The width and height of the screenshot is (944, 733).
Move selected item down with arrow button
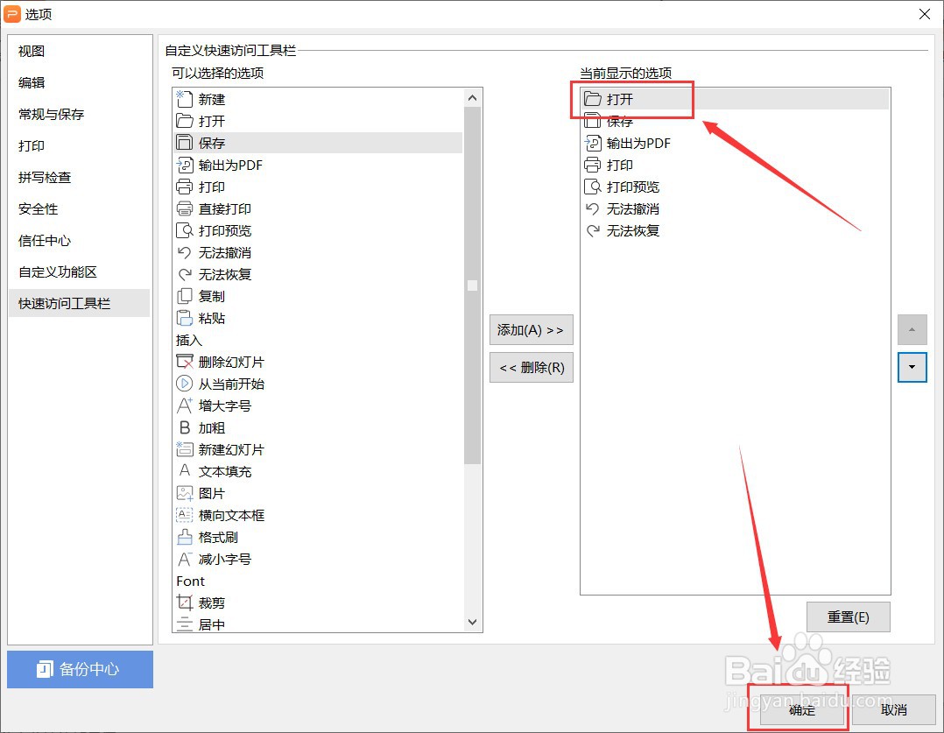pyautogui.click(x=912, y=367)
